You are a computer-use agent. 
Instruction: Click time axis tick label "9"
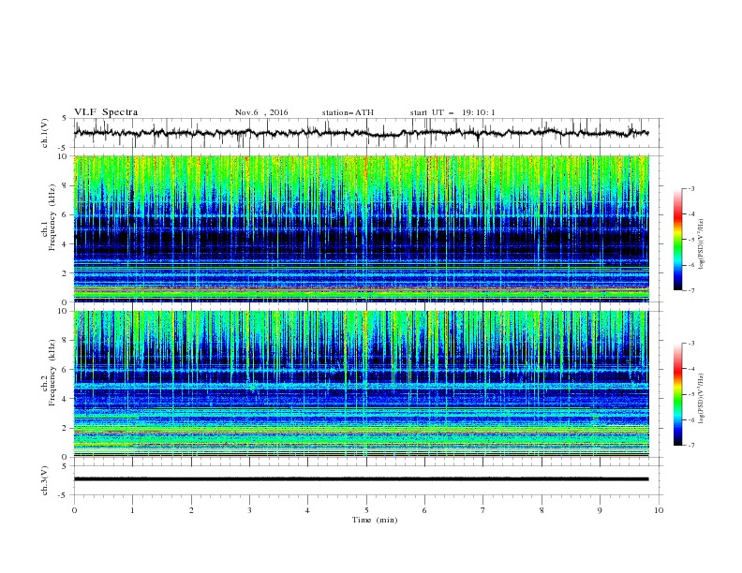pos(600,510)
